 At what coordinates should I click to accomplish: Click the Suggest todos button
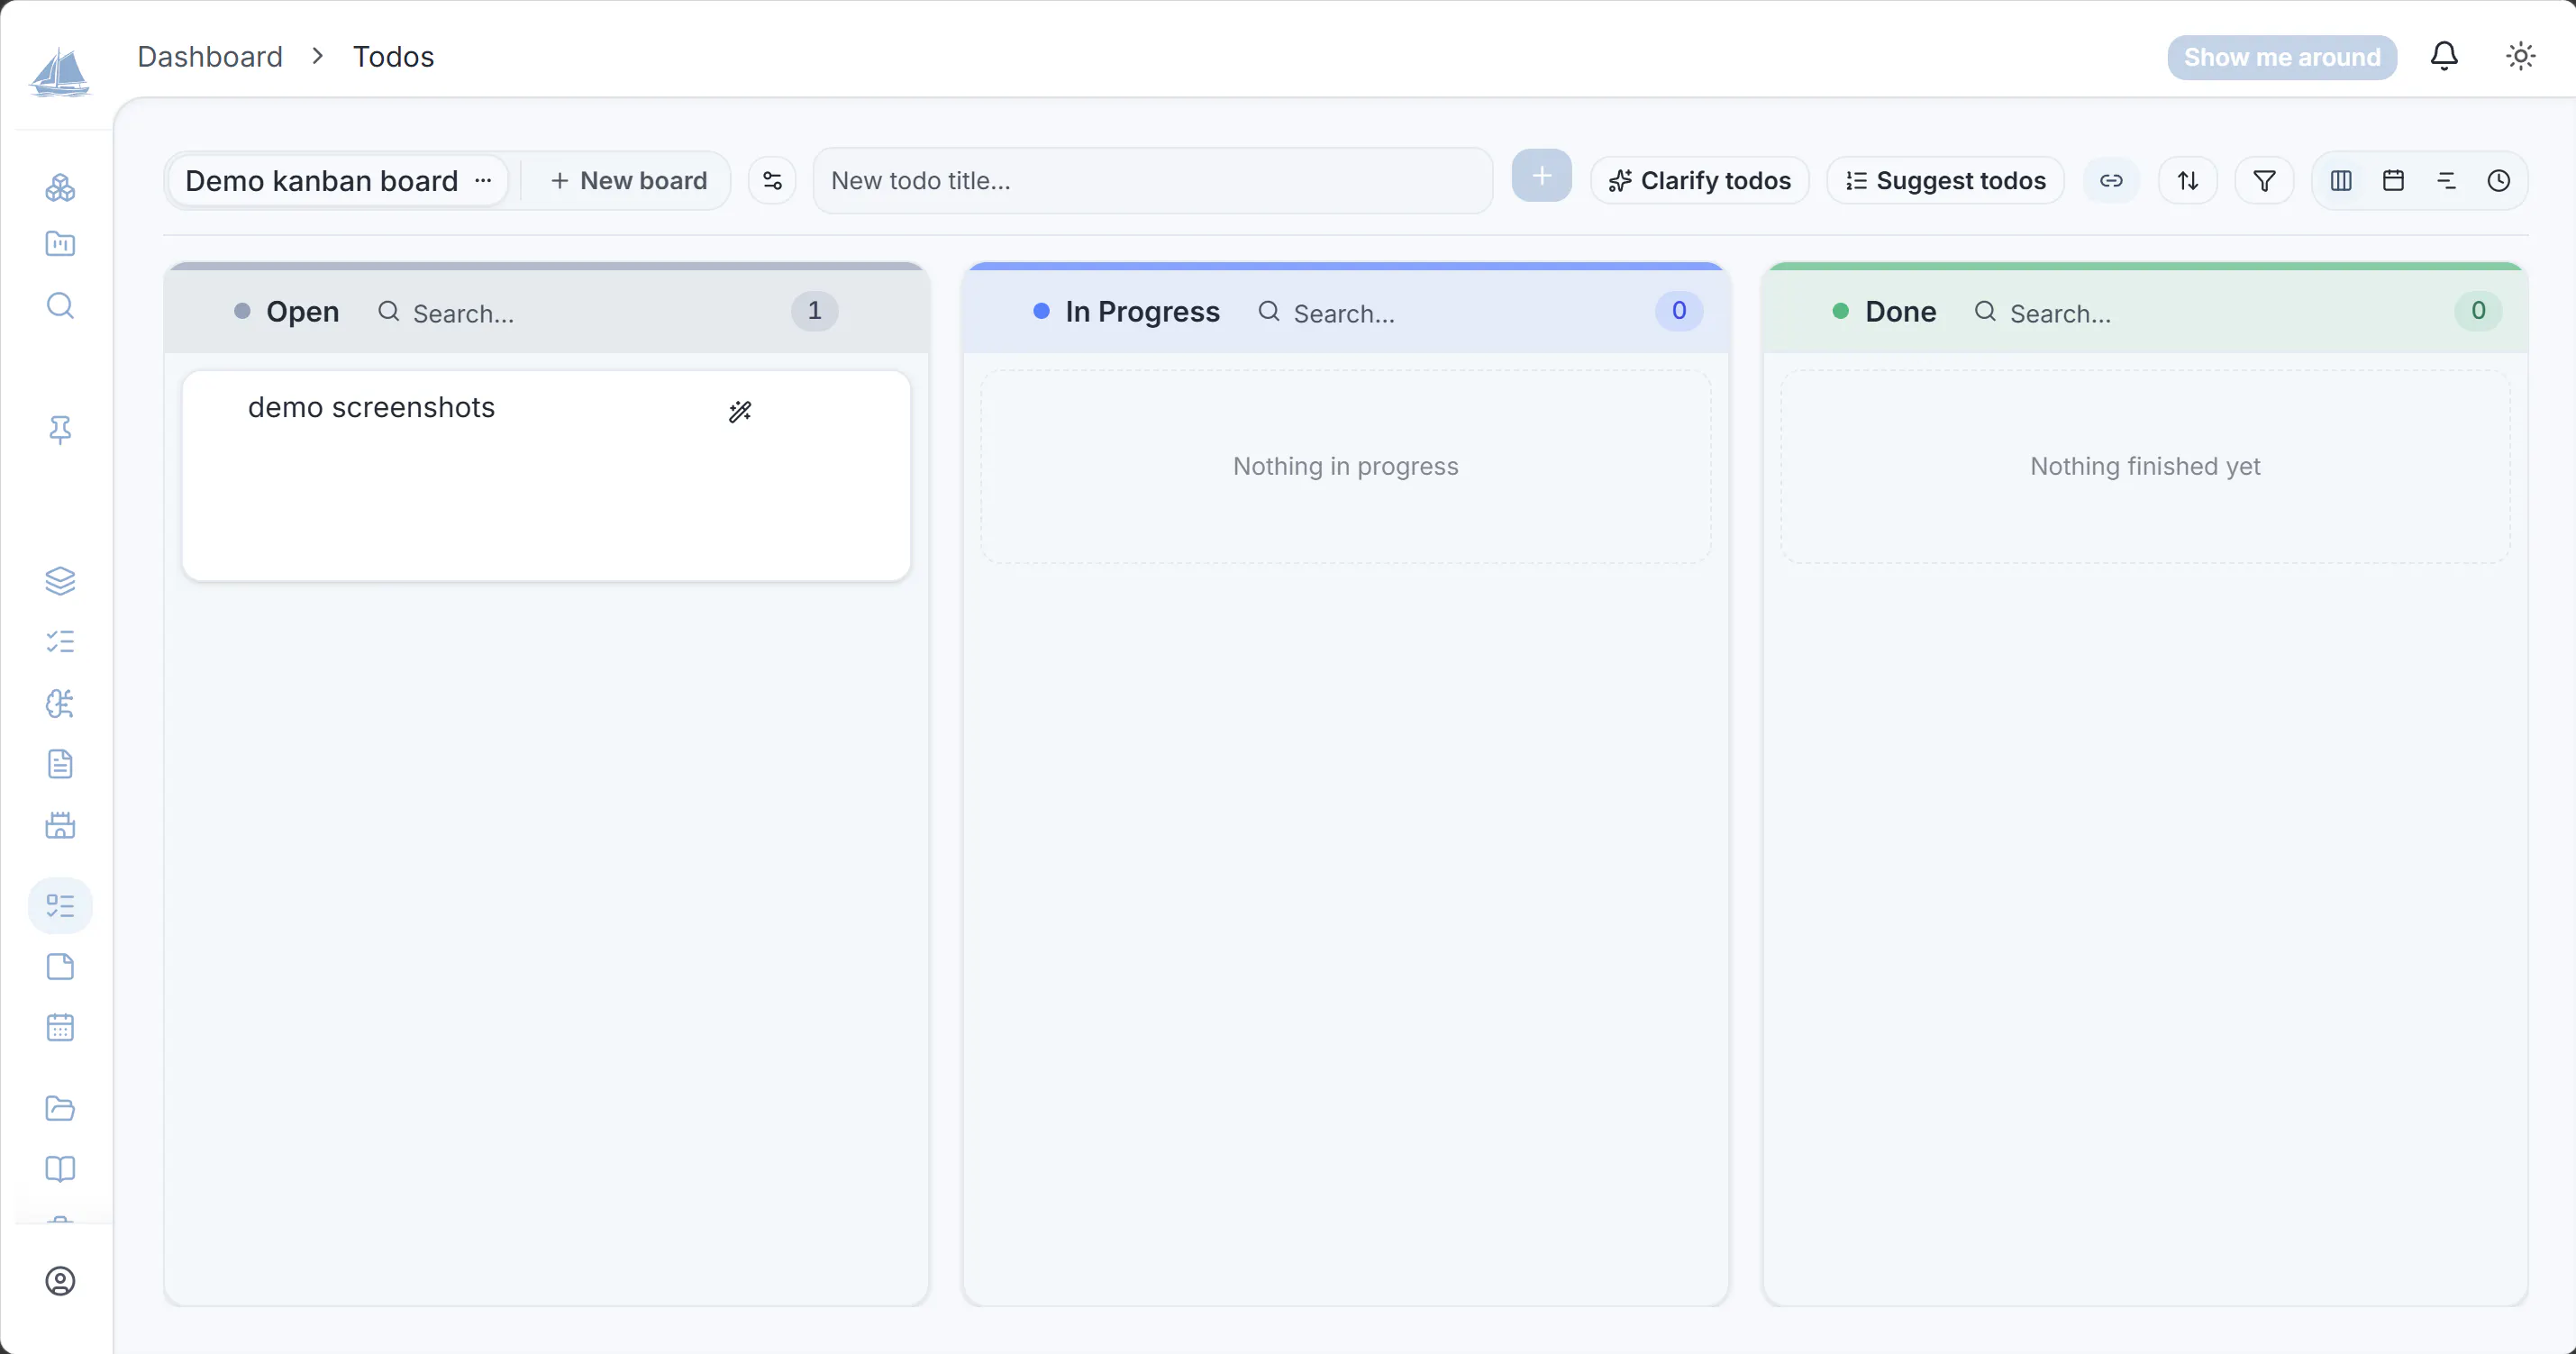[x=1945, y=181]
